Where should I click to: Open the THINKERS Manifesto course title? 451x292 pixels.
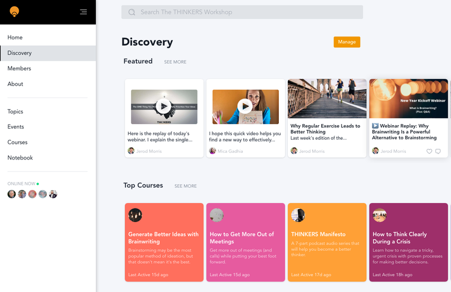point(318,235)
